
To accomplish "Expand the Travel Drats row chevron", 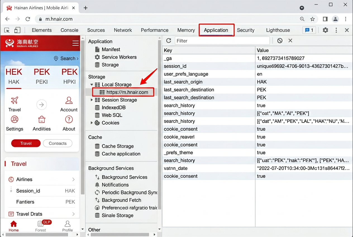I will tap(73, 214).
